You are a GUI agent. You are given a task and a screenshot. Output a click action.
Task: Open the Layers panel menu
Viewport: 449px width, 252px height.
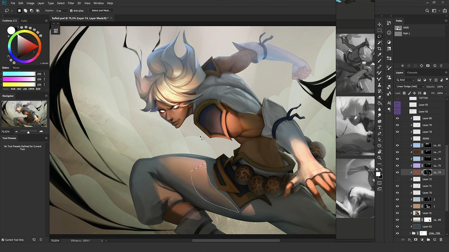click(x=446, y=73)
